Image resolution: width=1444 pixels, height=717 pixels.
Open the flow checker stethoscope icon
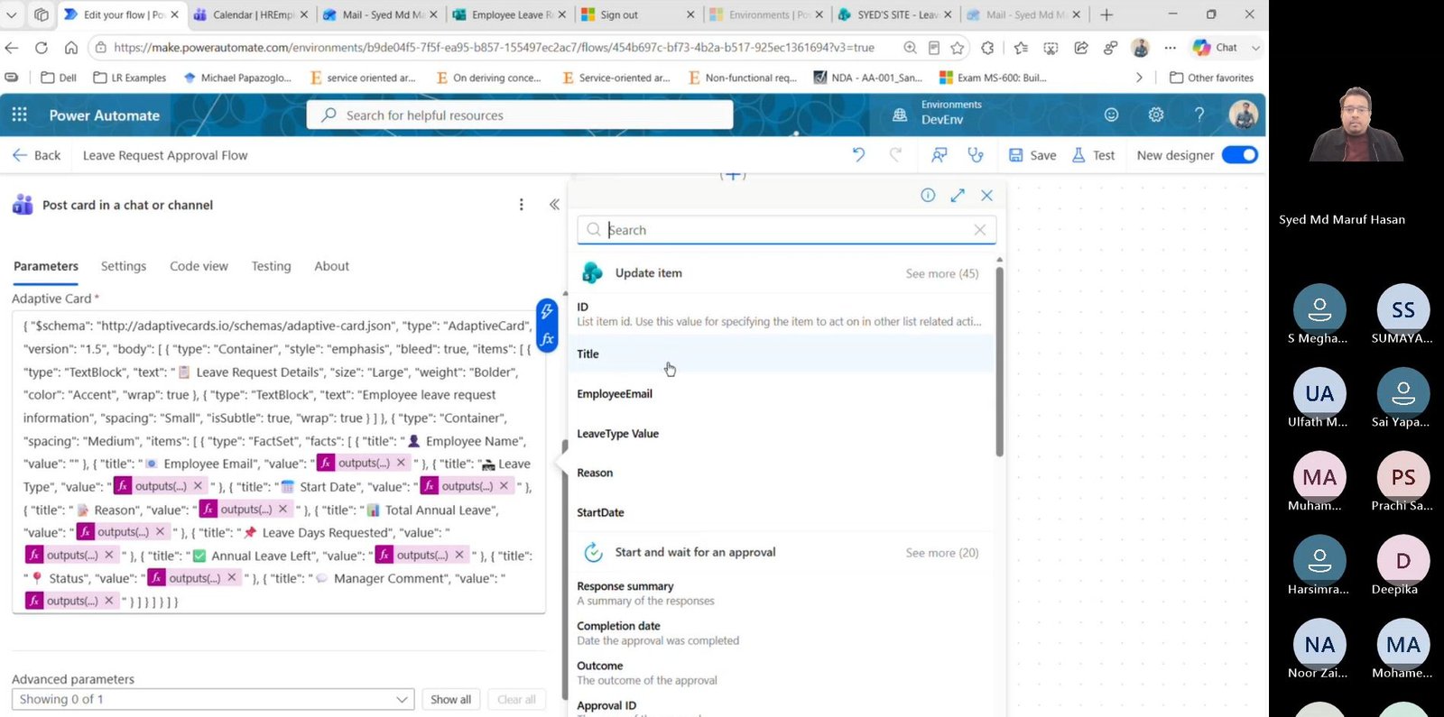(x=976, y=155)
